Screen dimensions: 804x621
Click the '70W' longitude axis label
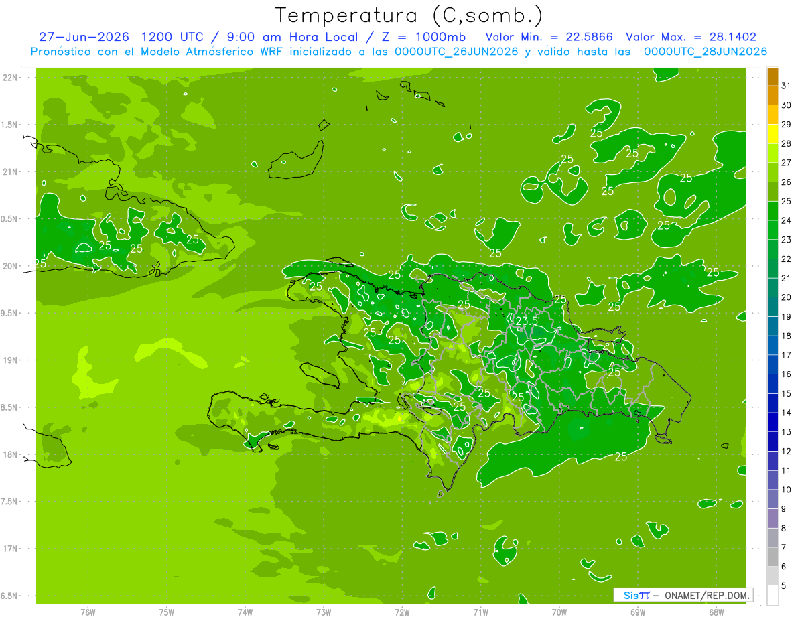click(x=559, y=612)
